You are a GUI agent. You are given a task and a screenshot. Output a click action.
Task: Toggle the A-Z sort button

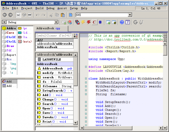coord(75,35)
